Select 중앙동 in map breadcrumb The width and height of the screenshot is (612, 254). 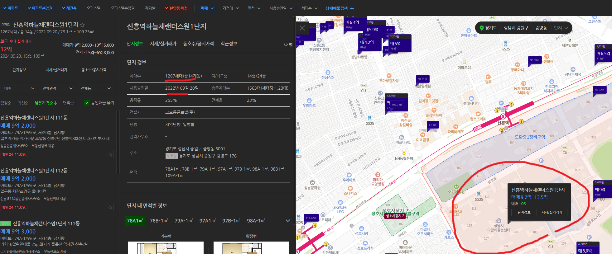(x=541, y=28)
